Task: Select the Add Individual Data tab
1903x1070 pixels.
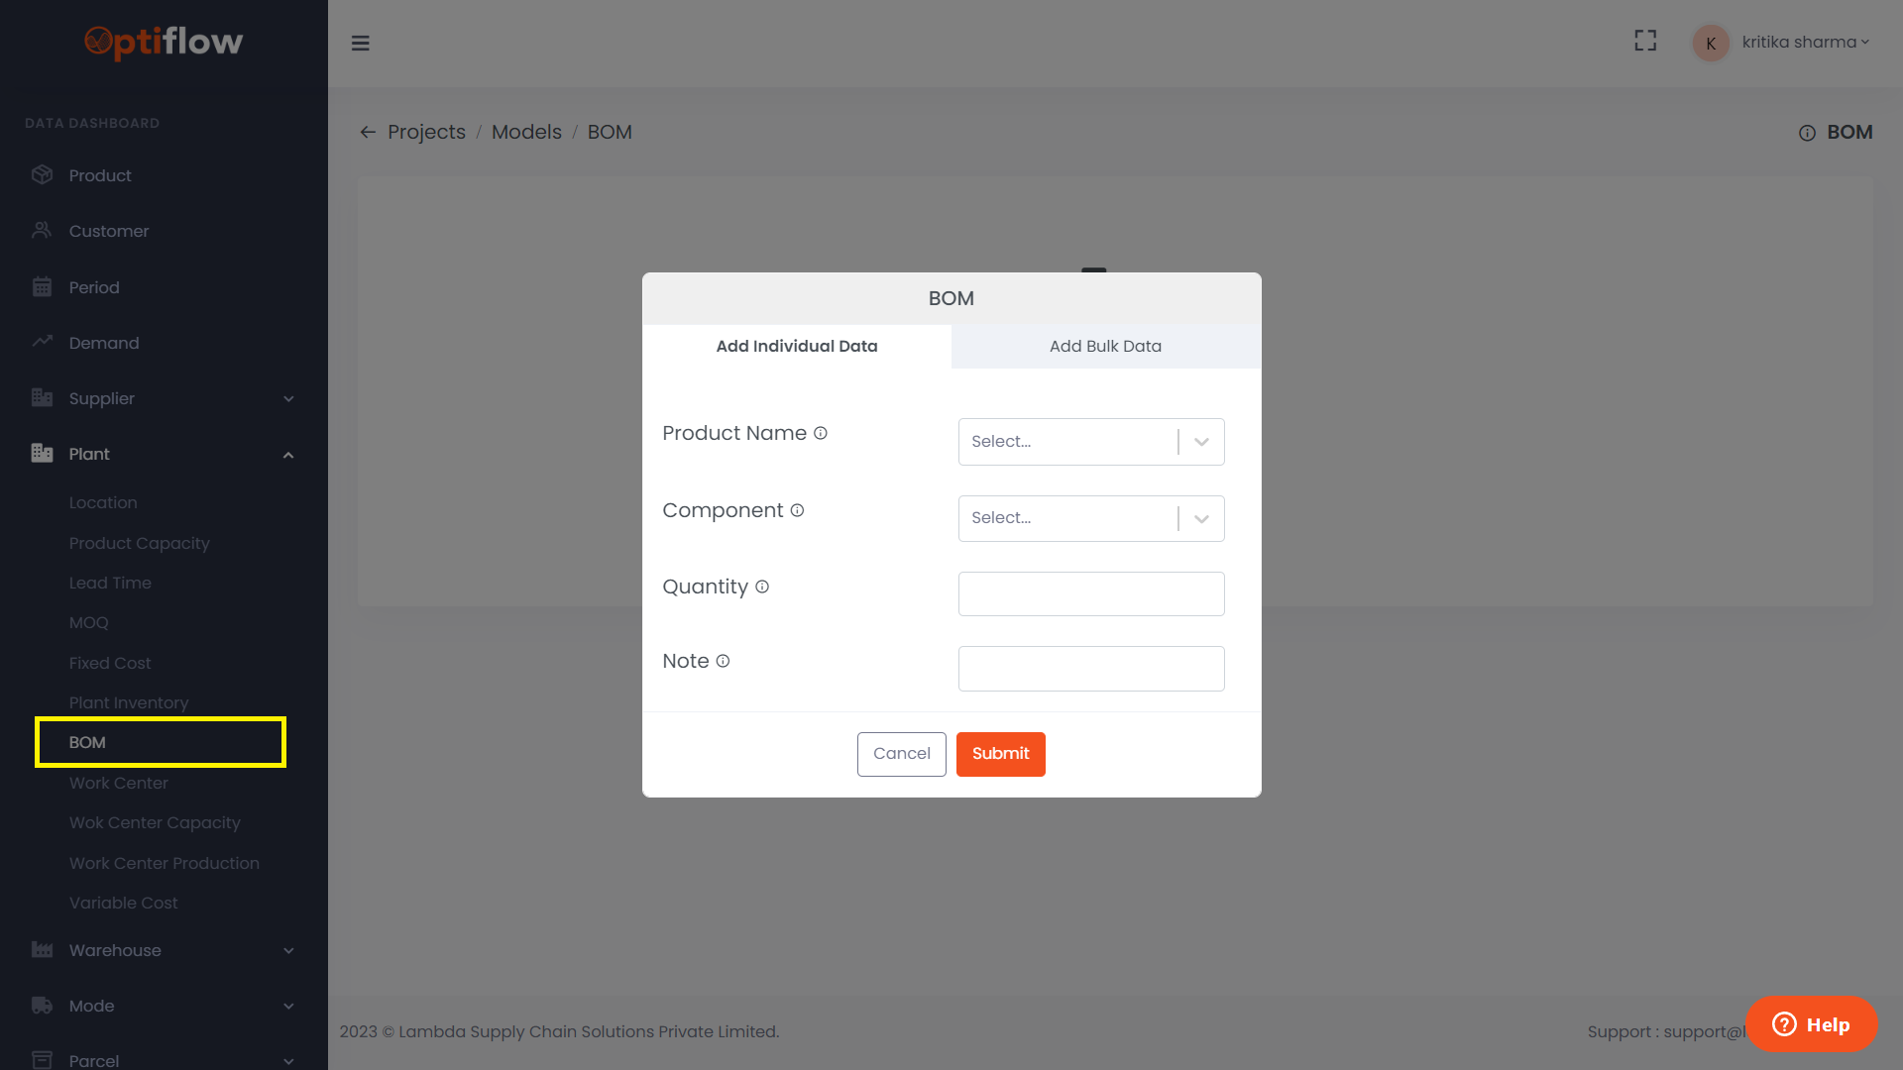Action: [797, 346]
